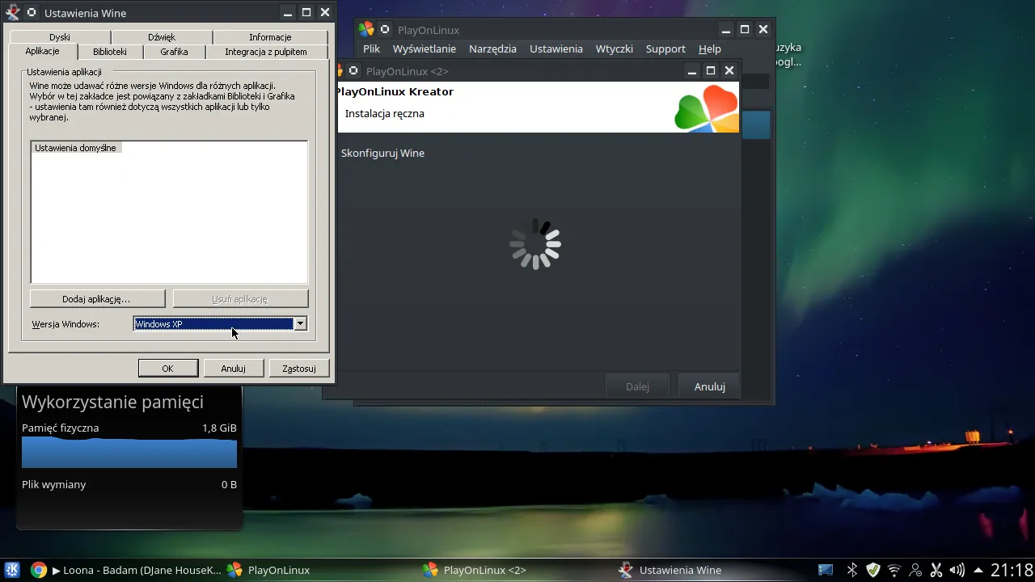
Task: Open the Wtyczki menu
Action: [x=615, y=48]
